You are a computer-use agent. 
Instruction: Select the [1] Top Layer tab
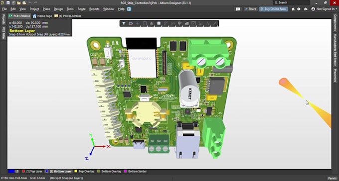coord(32,172)
